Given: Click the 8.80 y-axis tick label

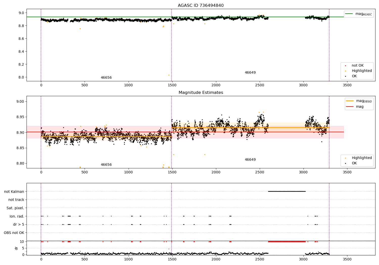Looking at the screenshot, I should [20, 164].
